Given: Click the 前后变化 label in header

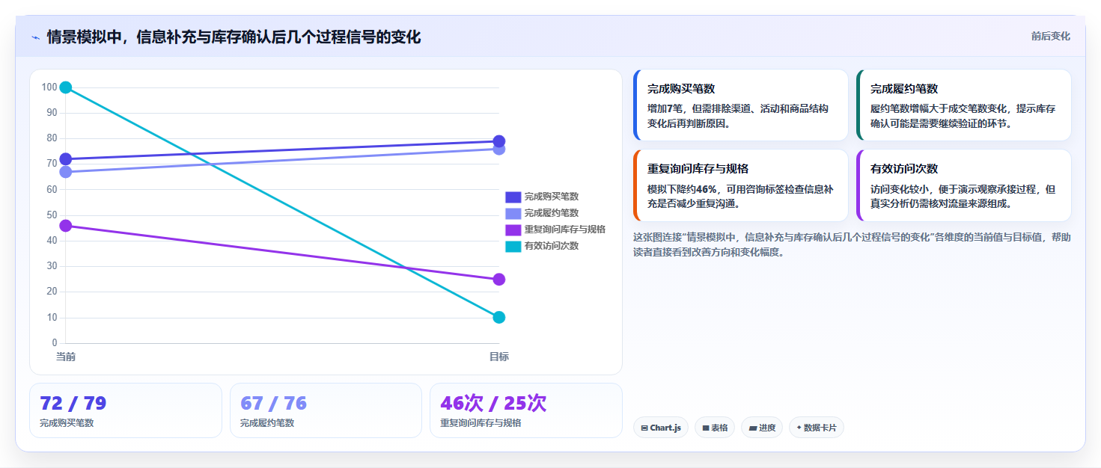Looking at the screenshot, I should tap(1050, 36).
